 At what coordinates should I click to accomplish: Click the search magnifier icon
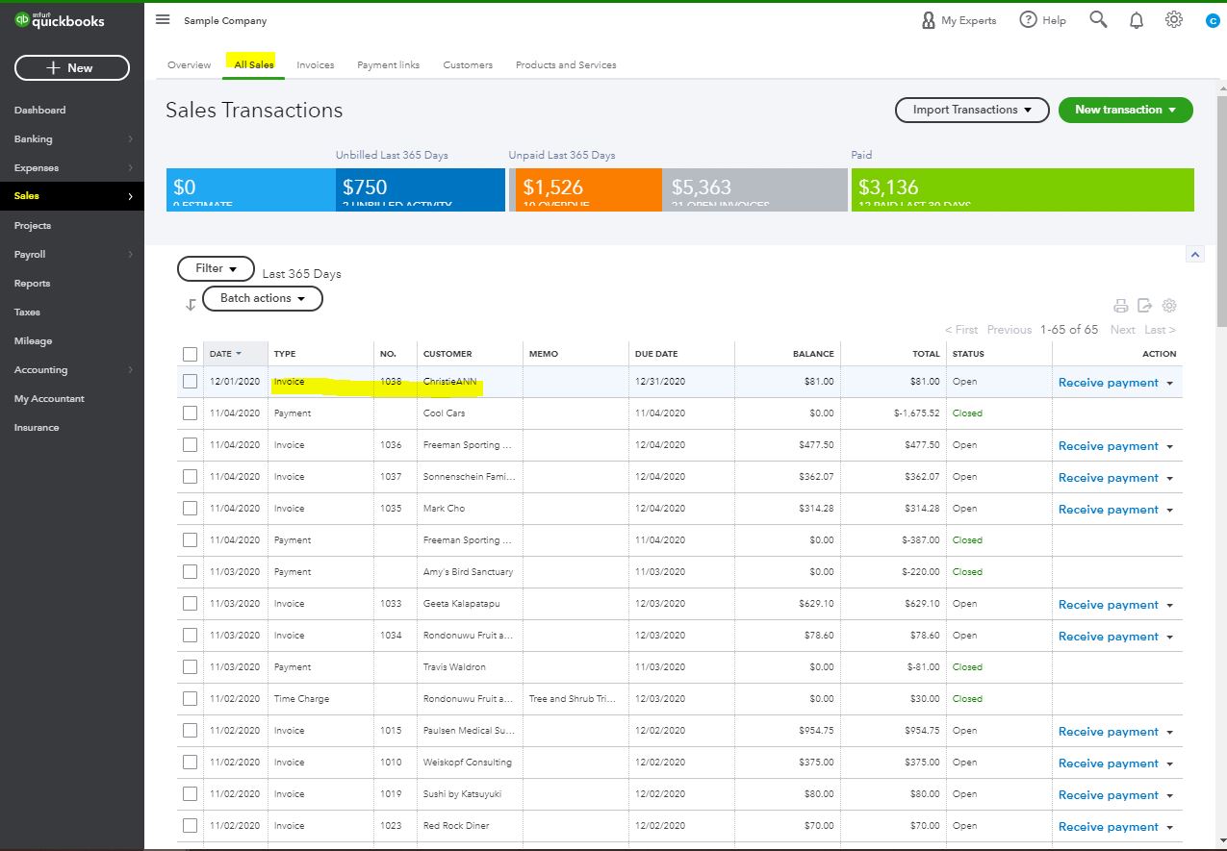[1098, 19]
